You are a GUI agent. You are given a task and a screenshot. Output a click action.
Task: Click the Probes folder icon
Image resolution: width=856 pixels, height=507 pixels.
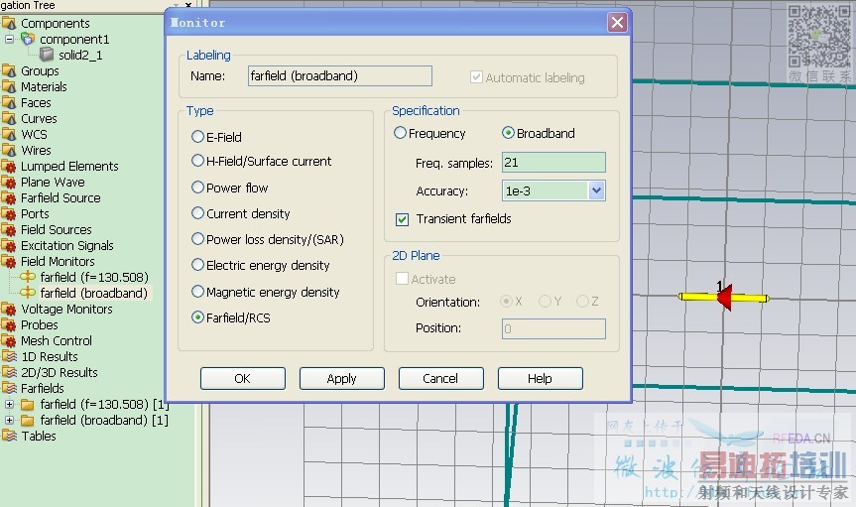9,324
